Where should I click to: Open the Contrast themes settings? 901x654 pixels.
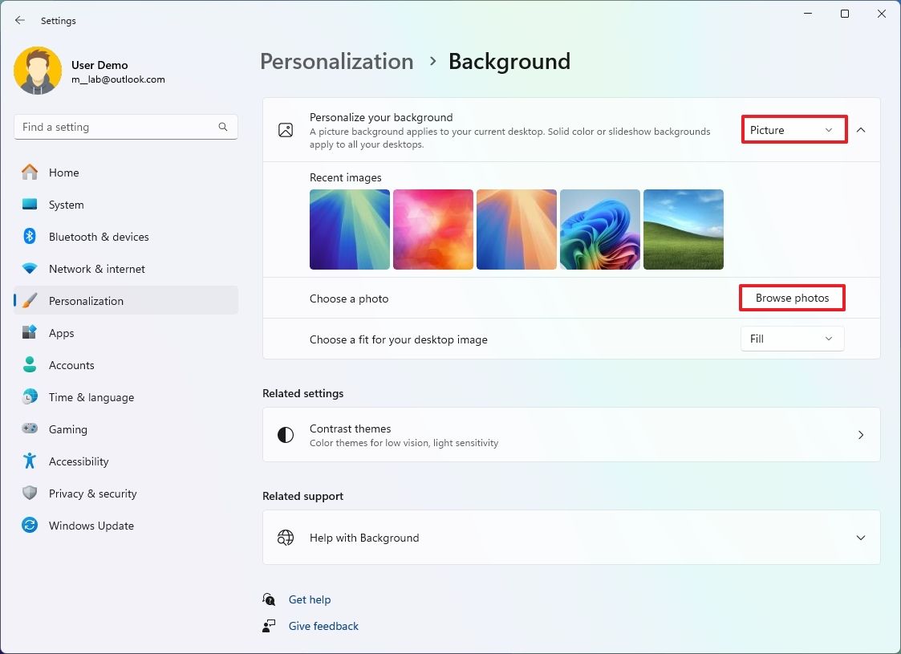coord(571,435)
